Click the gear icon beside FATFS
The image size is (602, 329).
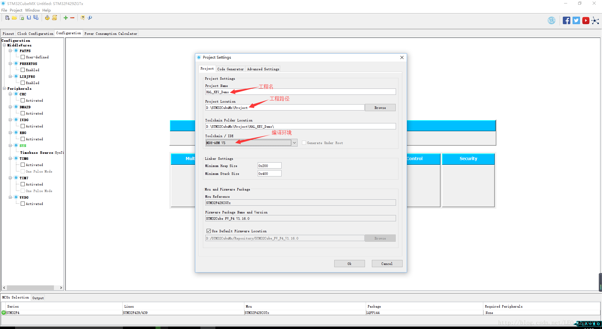(16, 51)
